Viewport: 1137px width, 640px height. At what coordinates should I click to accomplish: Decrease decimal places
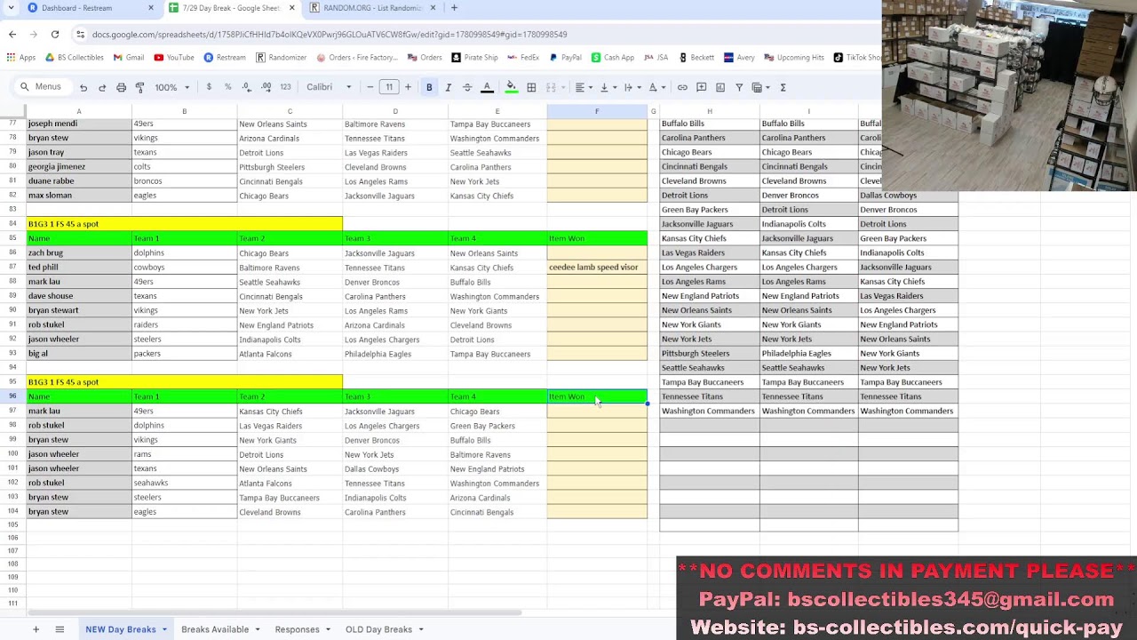(246, 87)
